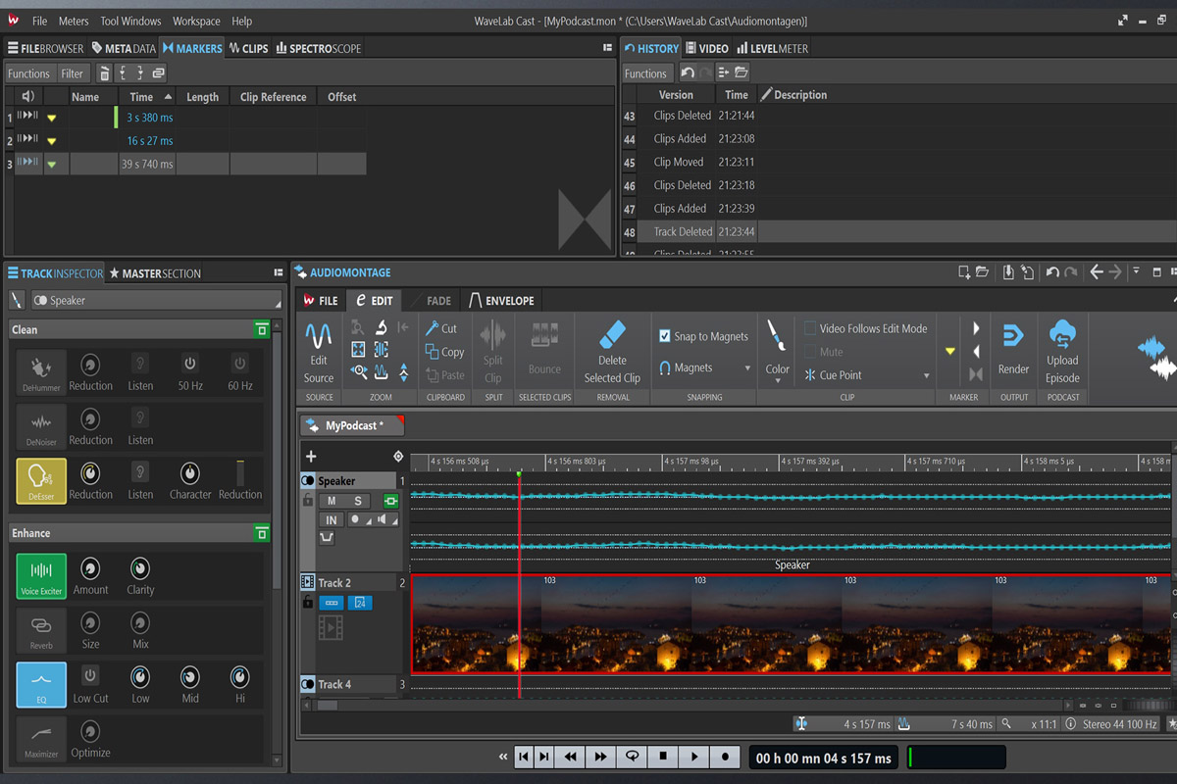Click the open folder icon in Audiomontage header
Screen dimensions: 1177x784
pyautogui.click(x=983, y=272)
